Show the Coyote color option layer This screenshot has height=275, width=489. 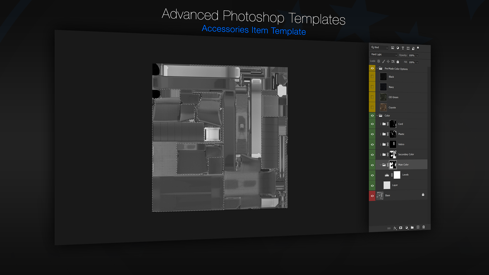[x=372, y=107]
